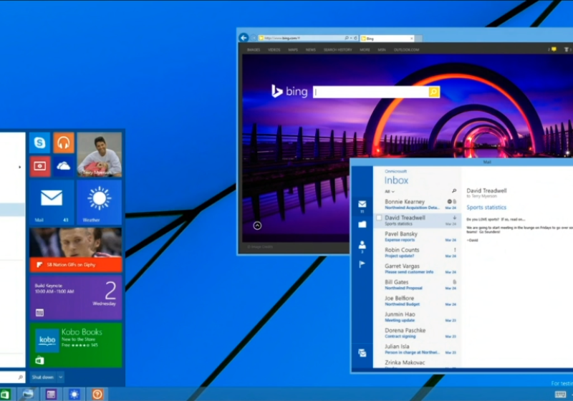Open the SB Nation GIFs news tile
Screen dimensions: 573x401
pos(76,250)
